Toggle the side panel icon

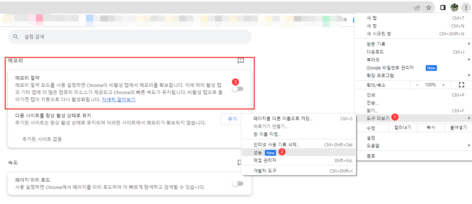(443, 8)
